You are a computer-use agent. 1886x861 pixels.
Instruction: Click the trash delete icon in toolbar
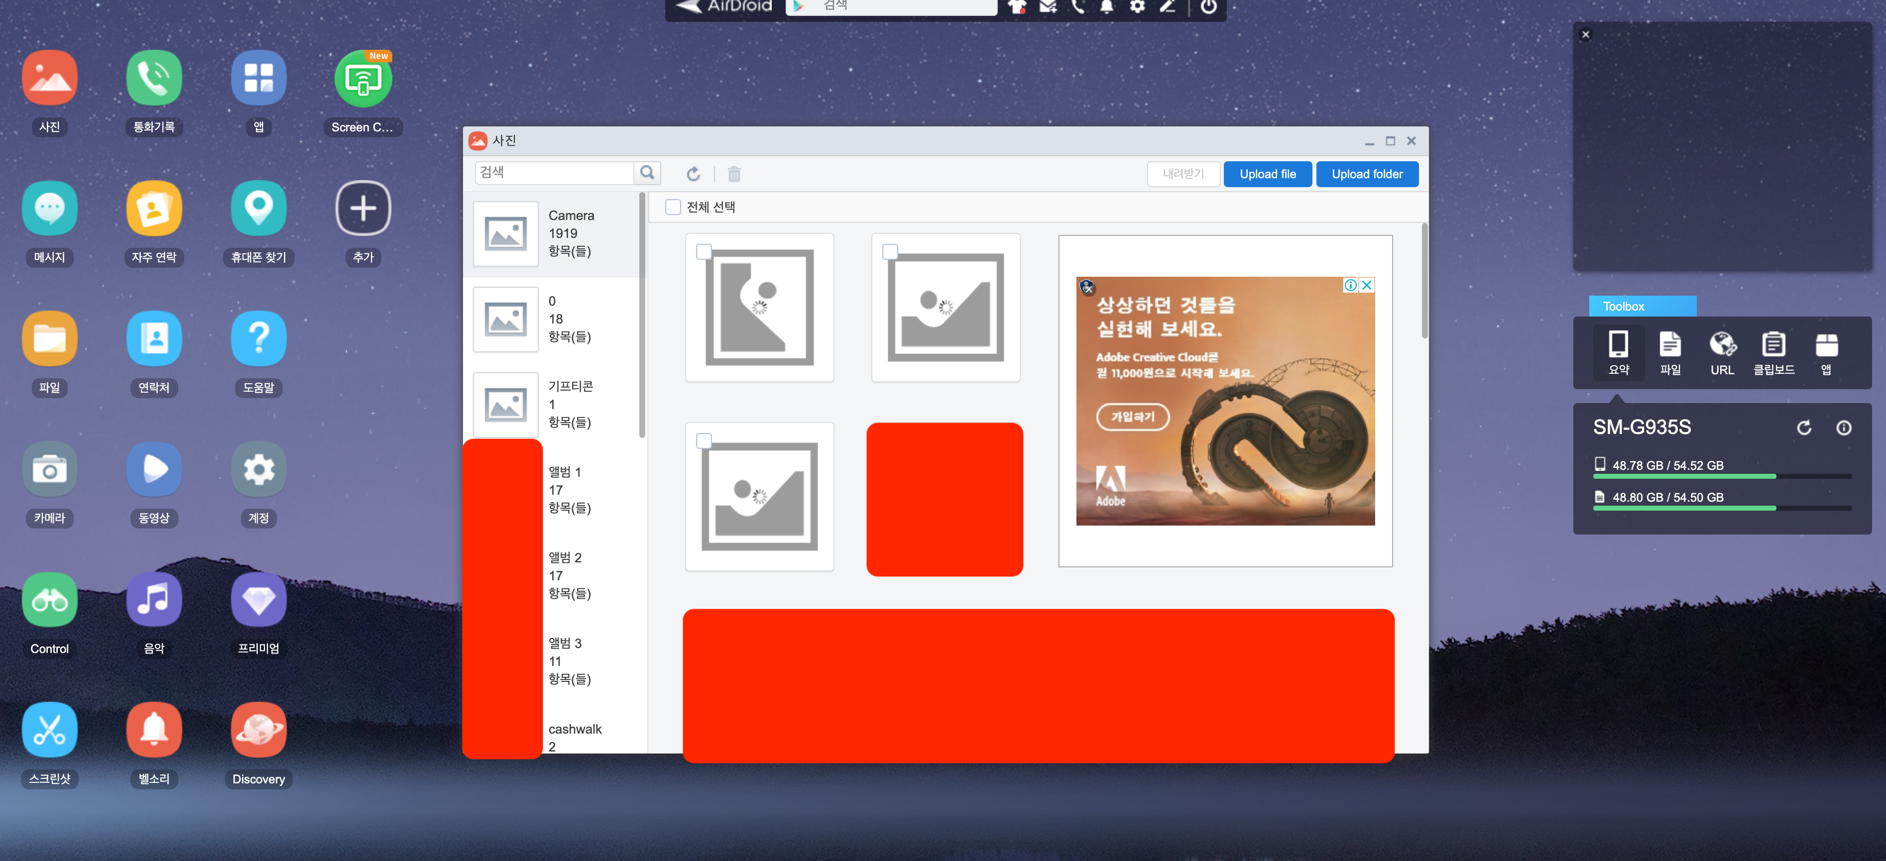(x=733, y=174)
